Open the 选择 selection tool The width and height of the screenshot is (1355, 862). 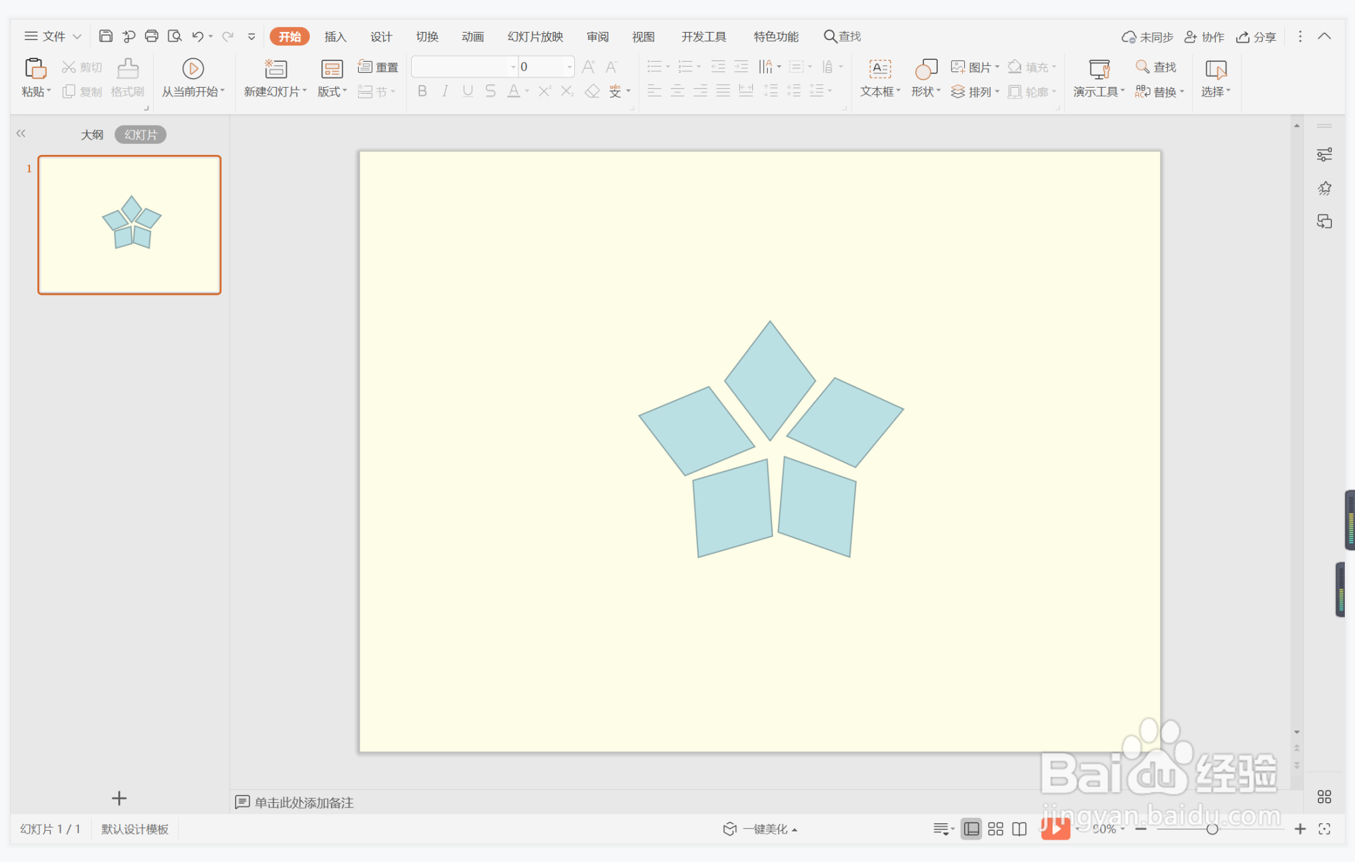[x=1216, y=79]
